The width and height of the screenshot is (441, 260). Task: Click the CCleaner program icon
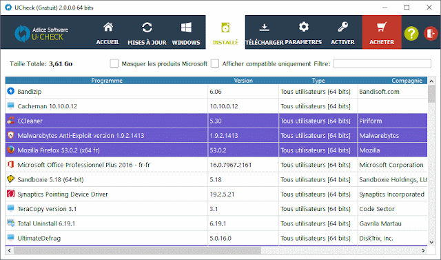[x=11, y=121]
